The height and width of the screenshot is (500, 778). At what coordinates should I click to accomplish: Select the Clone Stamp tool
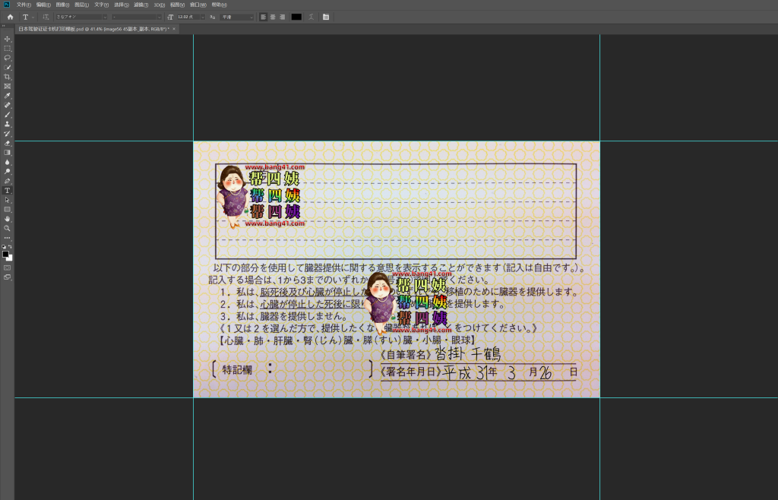(x=6, y=123)
